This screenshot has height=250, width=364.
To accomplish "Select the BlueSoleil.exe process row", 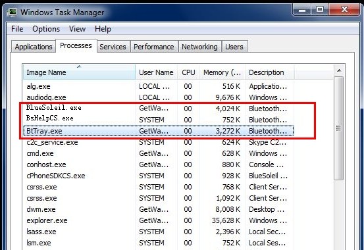I will pyautogui.click(x=159, y=108).
